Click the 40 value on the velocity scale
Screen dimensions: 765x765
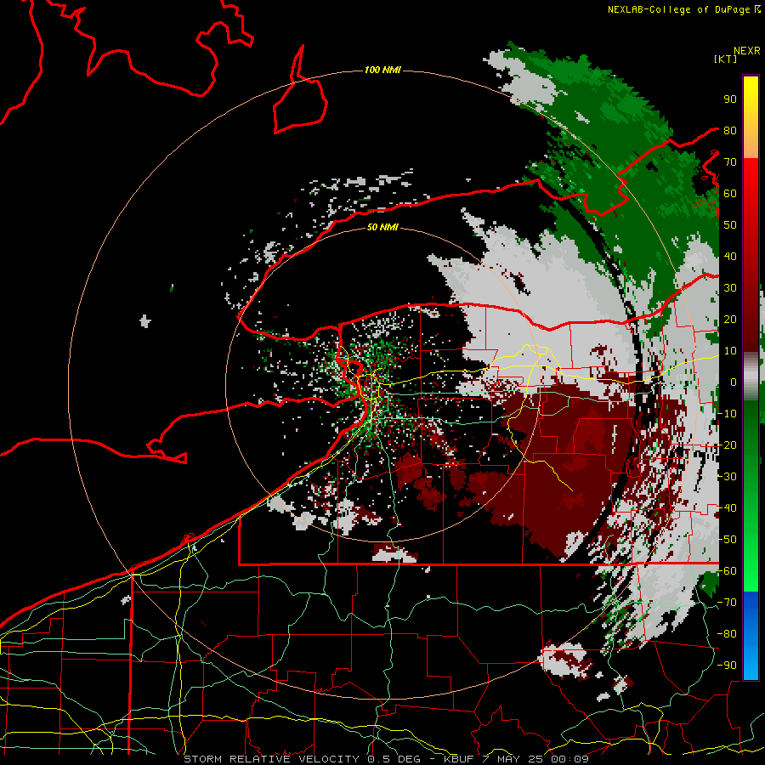pos(730,256)
